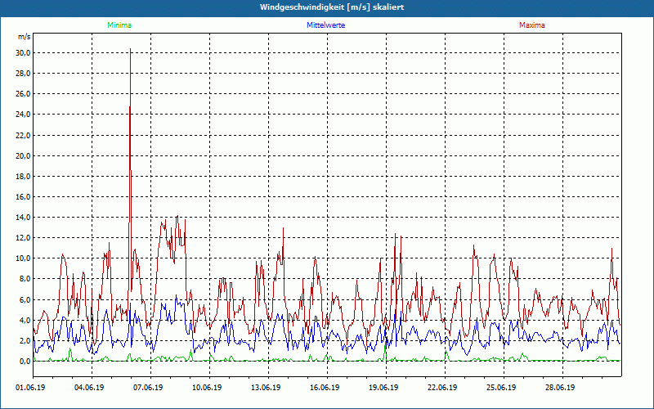Click the 10.06.19 date label
The width and height of the screenshot is (654, 409).
(207, 388)
